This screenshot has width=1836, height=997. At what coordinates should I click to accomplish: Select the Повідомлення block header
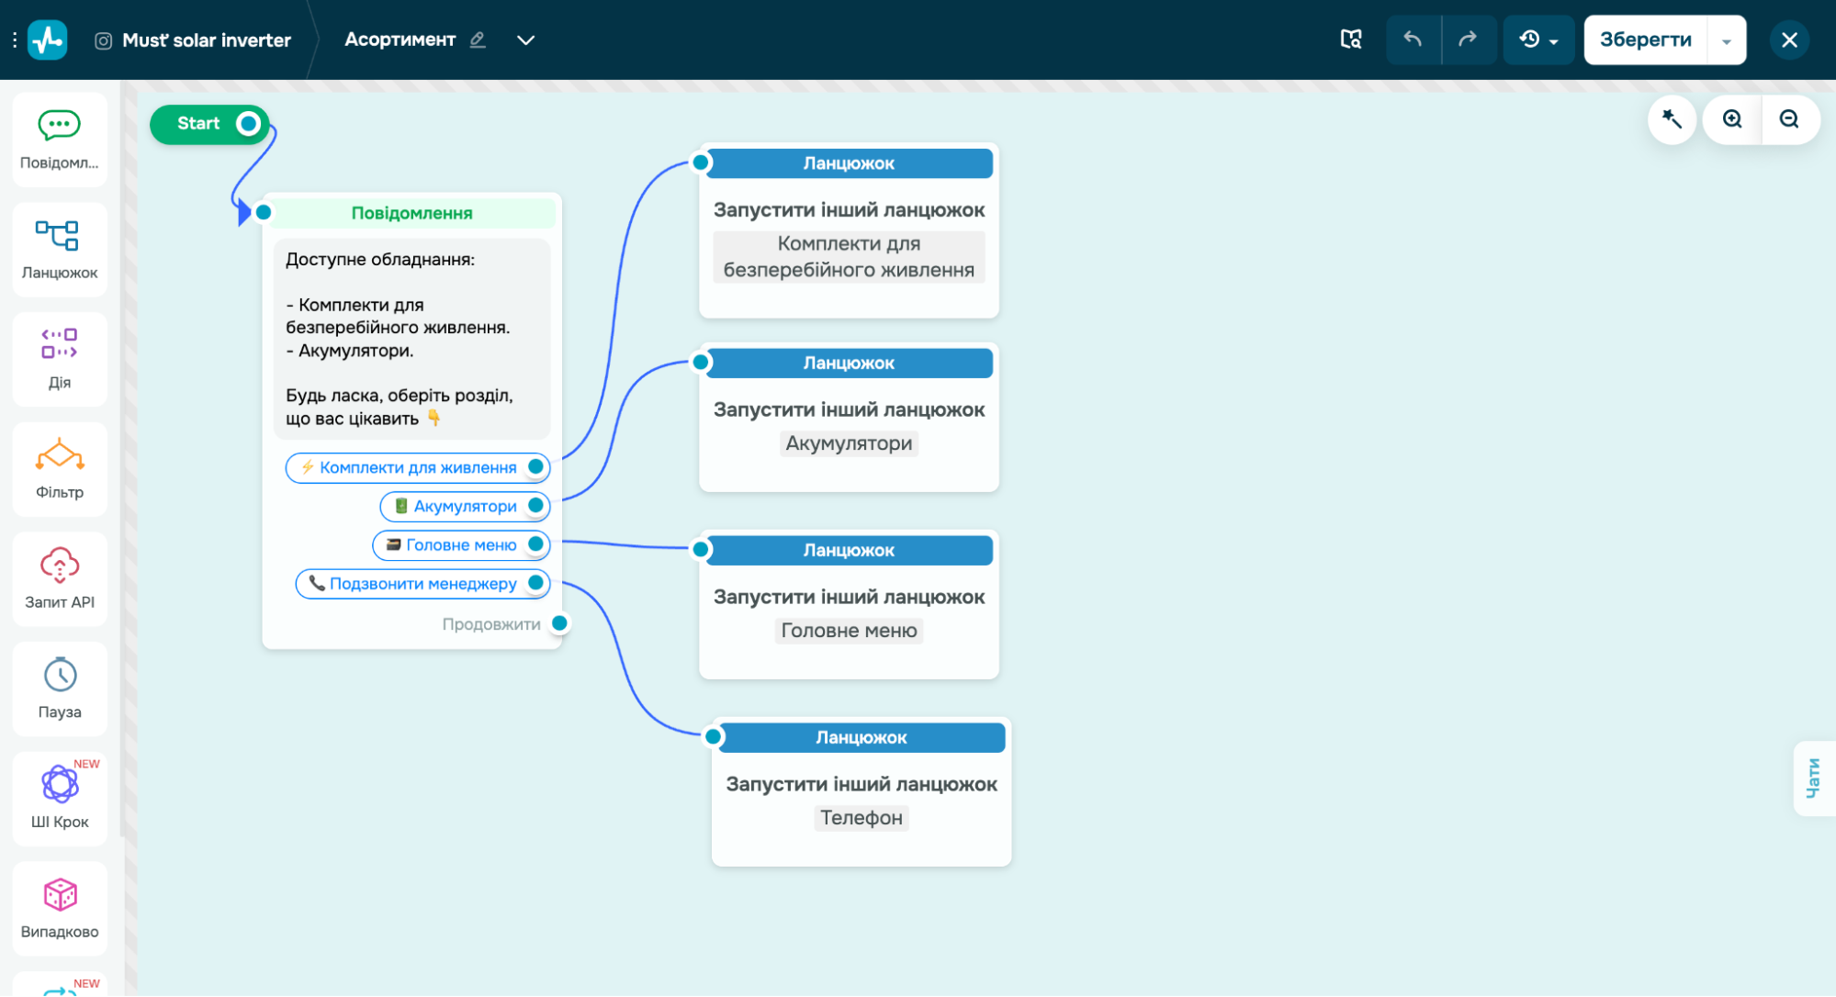pos(411,213)
